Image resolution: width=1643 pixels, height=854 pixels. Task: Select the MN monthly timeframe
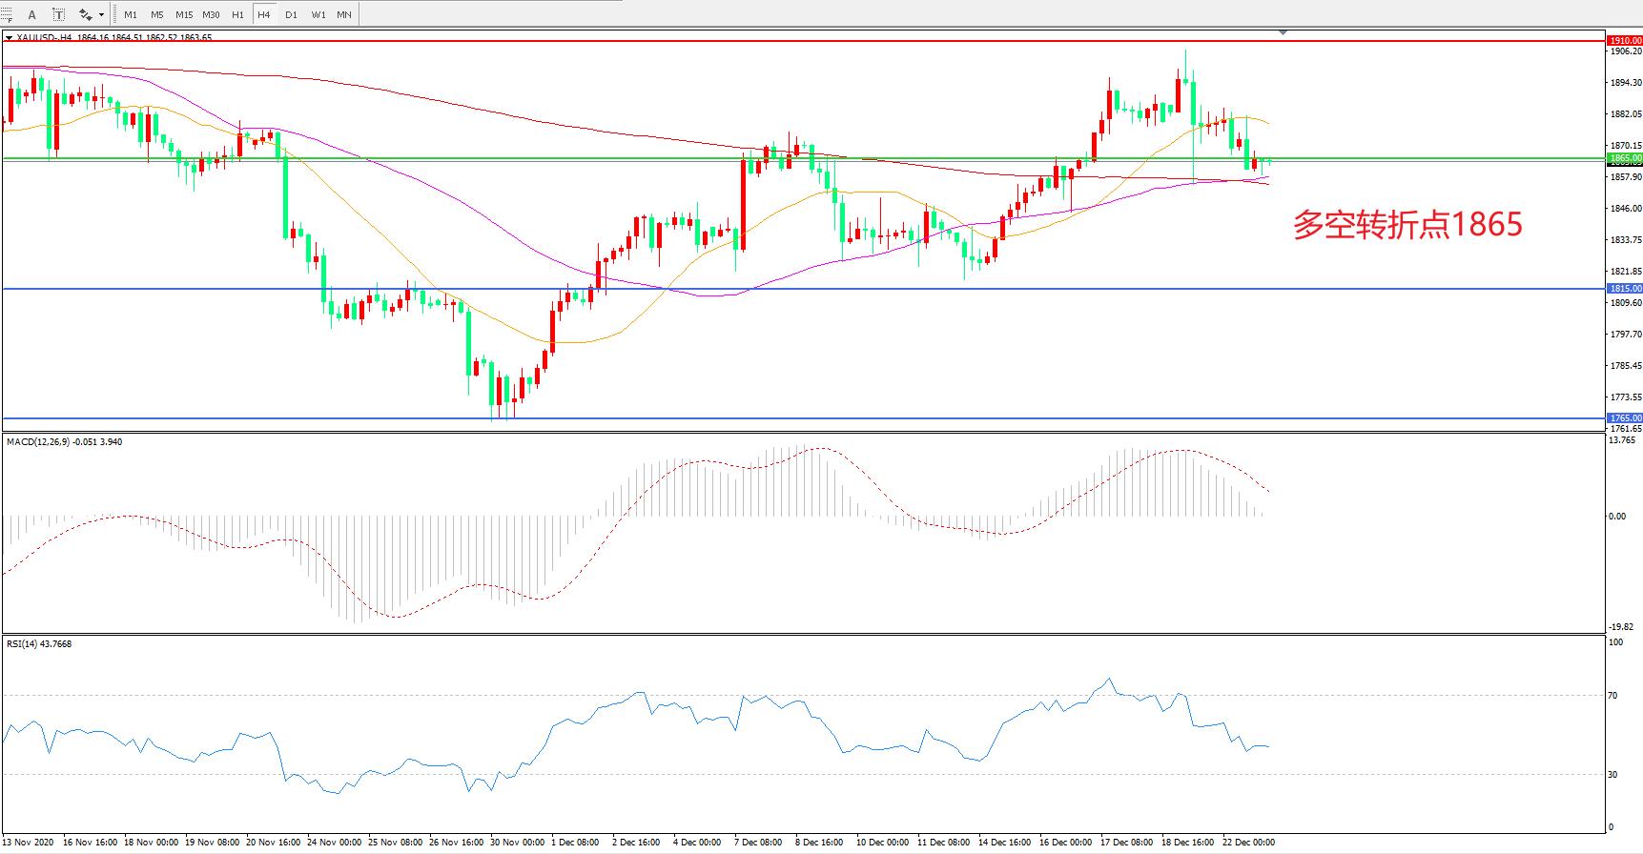pyautogui.click(x=344, y=14)
